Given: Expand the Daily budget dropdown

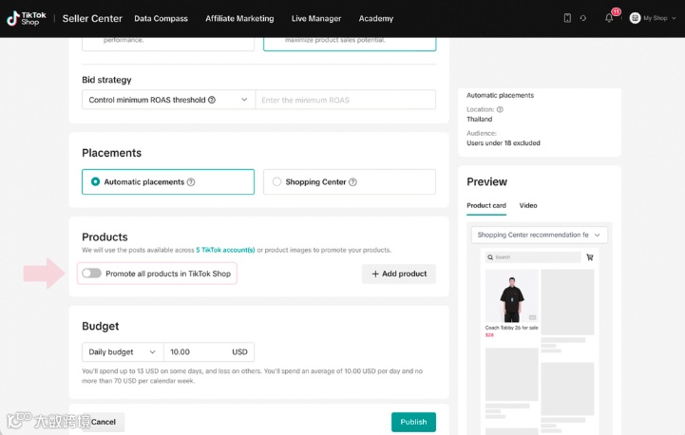Looking at the screenshot, I should [123, 351].
